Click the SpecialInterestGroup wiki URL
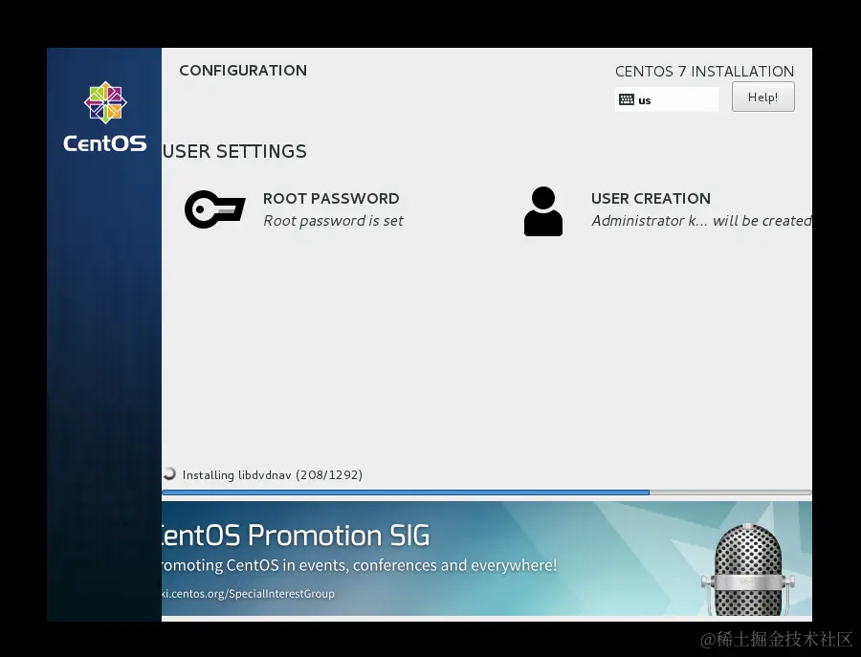The image size is (861, 657). (248, 594)
